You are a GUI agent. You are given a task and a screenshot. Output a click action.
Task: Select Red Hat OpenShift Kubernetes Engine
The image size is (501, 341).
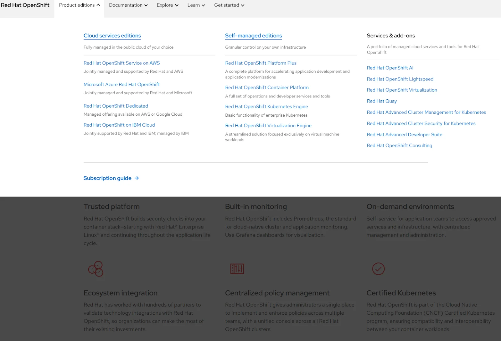[266, 107]
